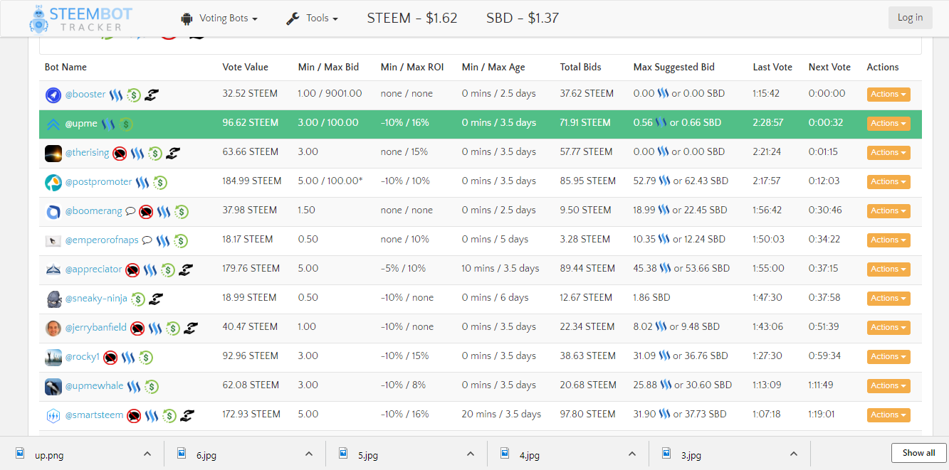Screen dimensions: 949x470
Task: Click the no-comments icon beside @therising
Action: 120,153
